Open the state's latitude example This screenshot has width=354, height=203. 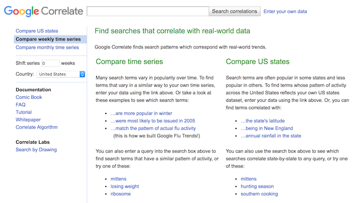tap(263, 120)
